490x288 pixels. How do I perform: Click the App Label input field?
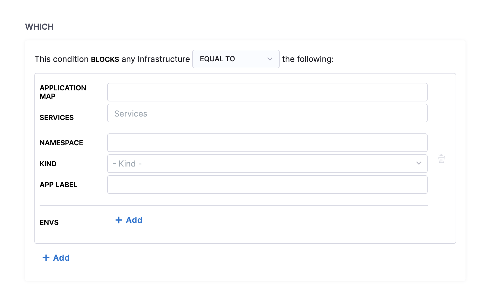point(267,185)
